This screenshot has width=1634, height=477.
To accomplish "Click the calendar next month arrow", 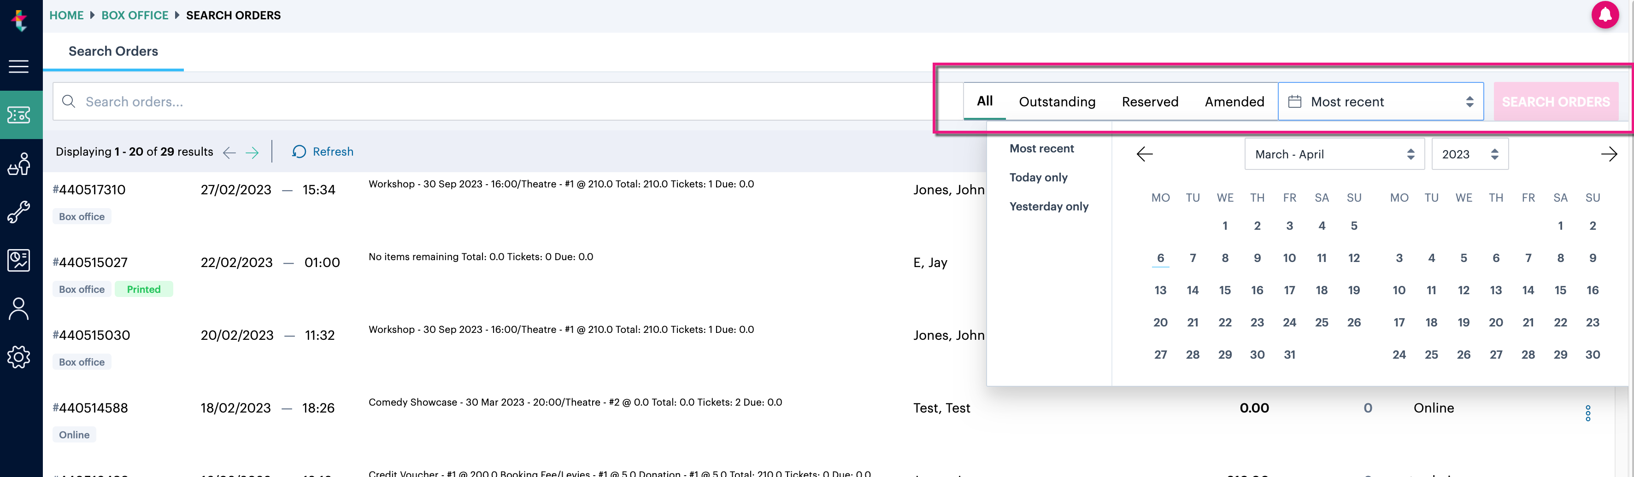I will click(x=1609, y=154).
